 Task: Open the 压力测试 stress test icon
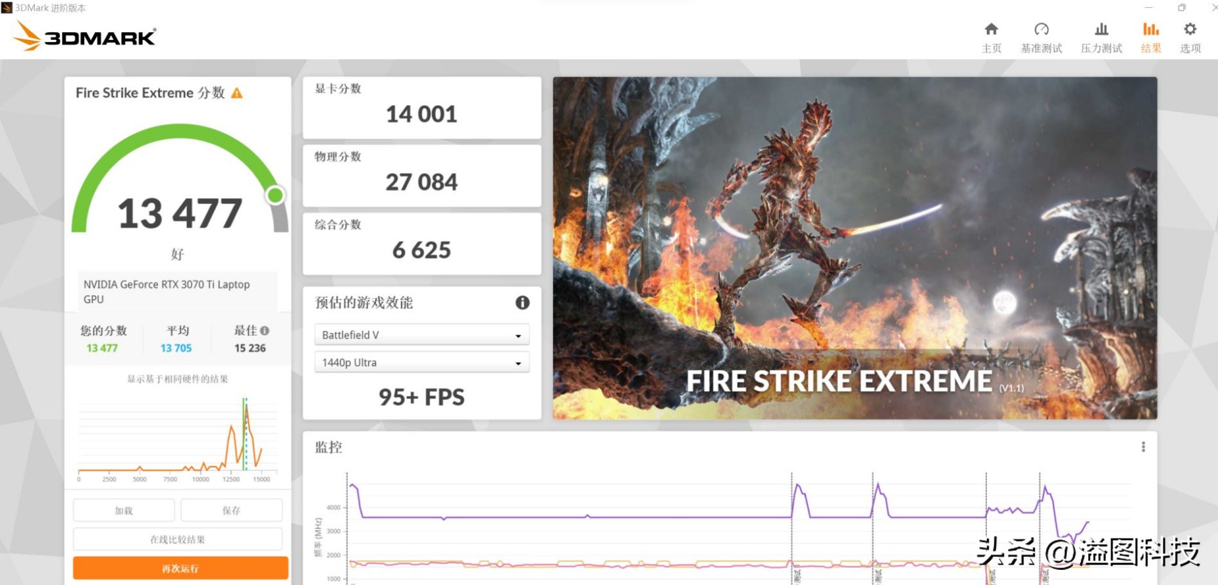pyautogui.click(x=1101, y=29)
